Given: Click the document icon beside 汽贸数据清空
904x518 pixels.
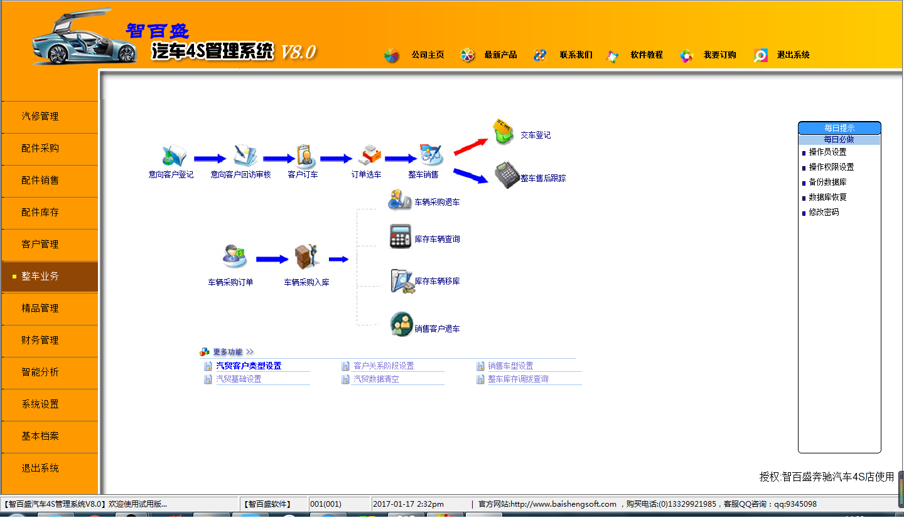Looking at the screenshot, I should point(345,379).
